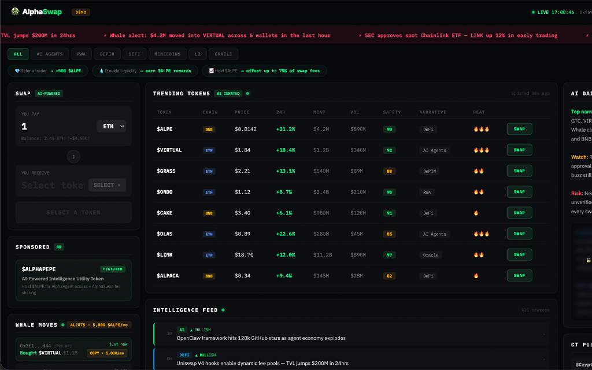The height and width of the screenshot is (370, 592).
Task: Click the ETH chain badge on $VIRTUAL row
Action: (x=208, y=150)
